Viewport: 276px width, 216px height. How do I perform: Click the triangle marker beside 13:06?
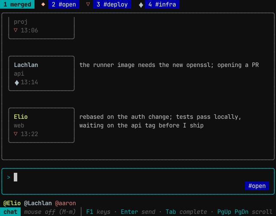coord(16,30)
